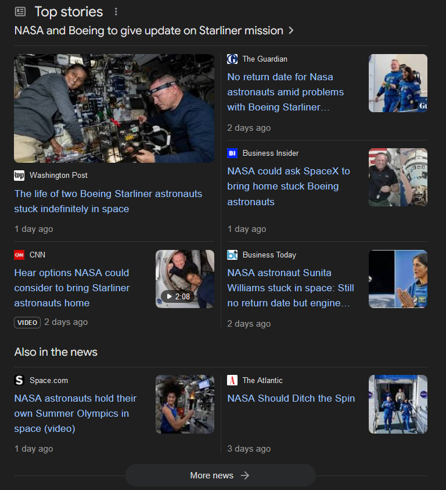The height and width of the screenshot is (490, 446).
Task: Open the Washington Post Starliner astronauts article
Action: point(108,201)
